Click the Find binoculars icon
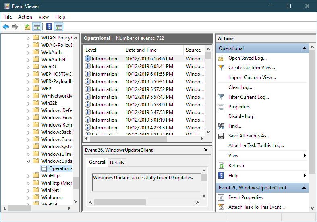The width and height of the screenshot is (317, 222). click(221, 126)
